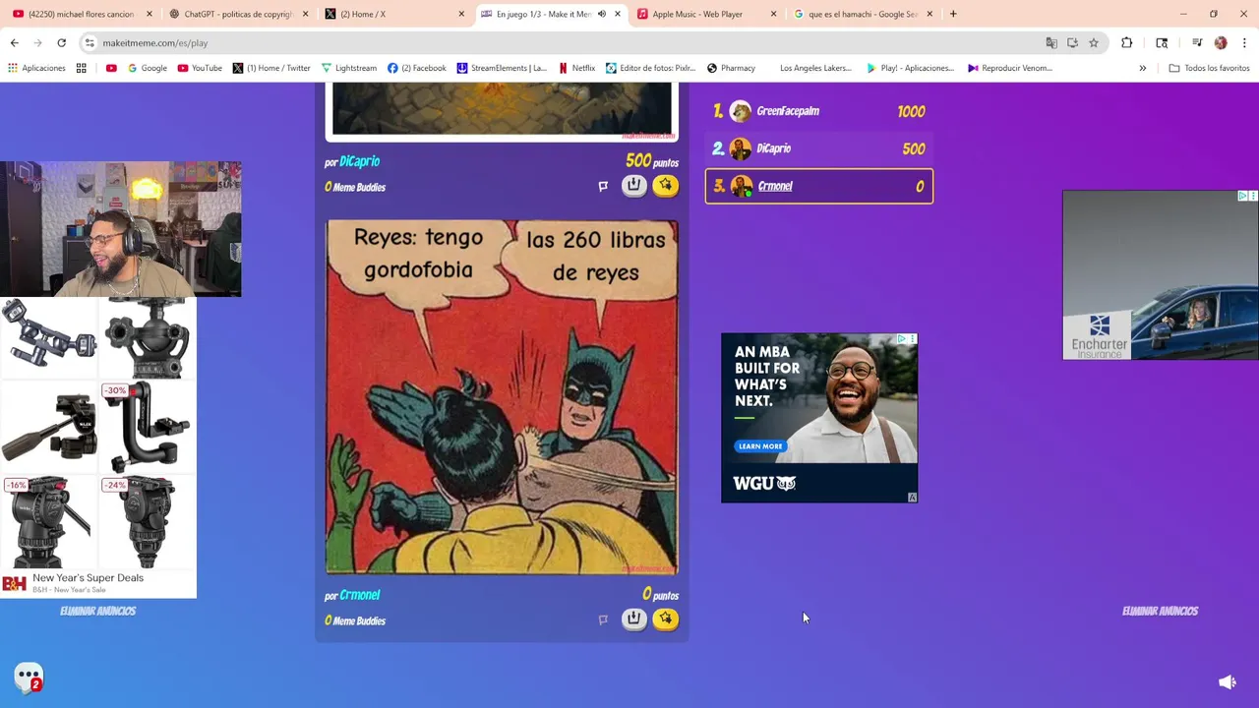Open the Facebook bookmark

417,68
